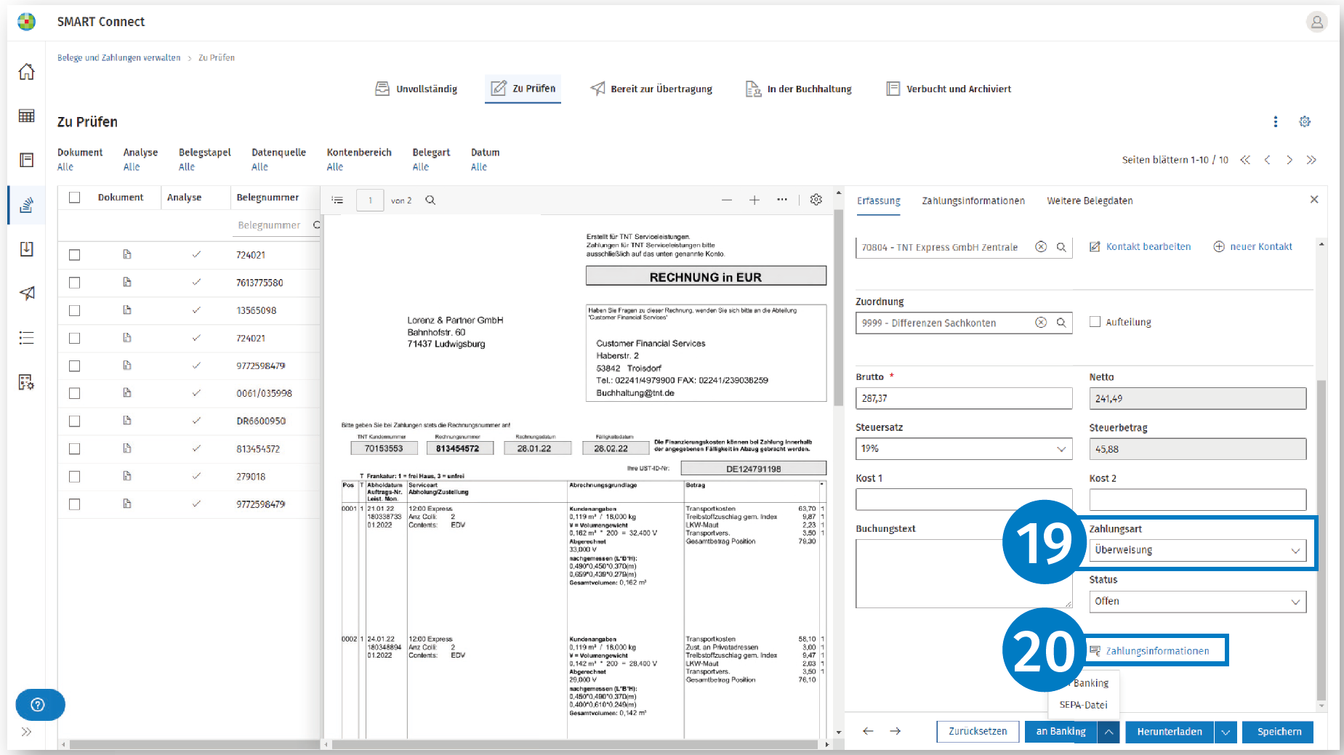Open the three-dot options menu beside Zu Prüfen
1344x755 pixels.
click(x=1276, y=122)
